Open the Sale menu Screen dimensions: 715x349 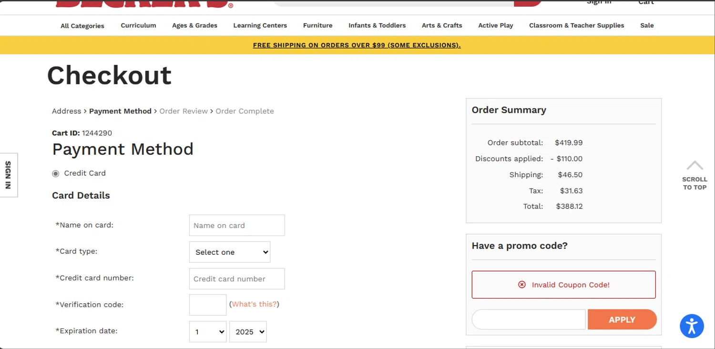click(x=647, y=25)
